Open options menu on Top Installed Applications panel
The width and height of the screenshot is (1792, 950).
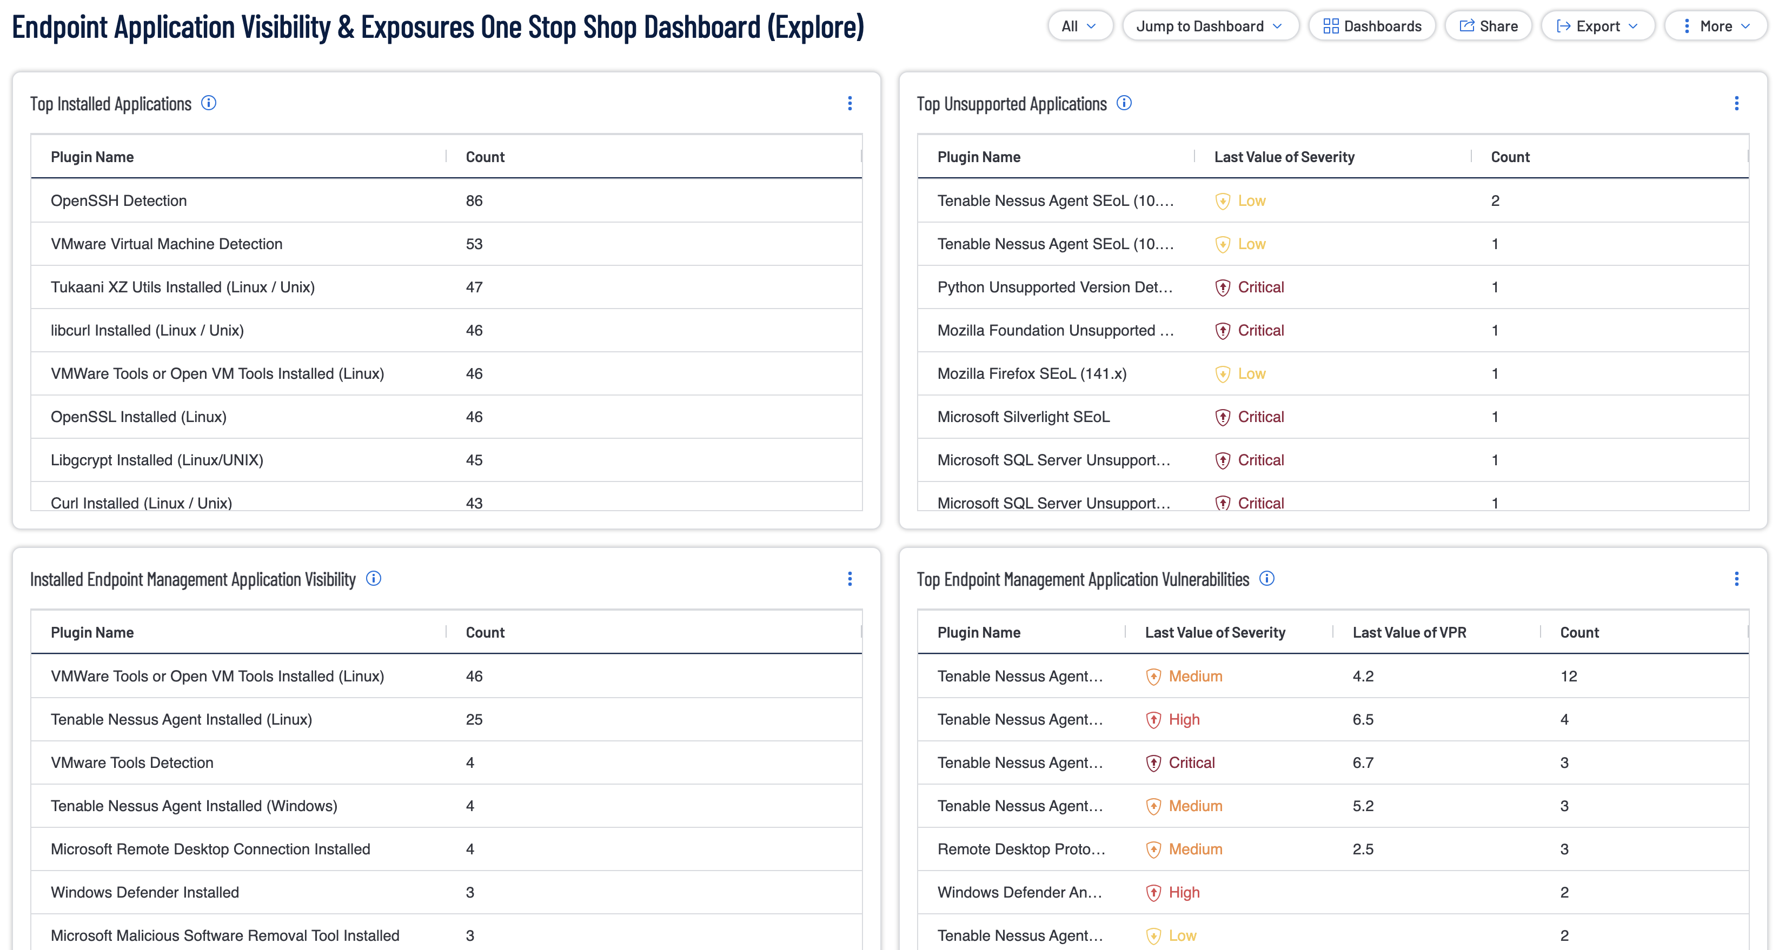click(x=850, y=103)
